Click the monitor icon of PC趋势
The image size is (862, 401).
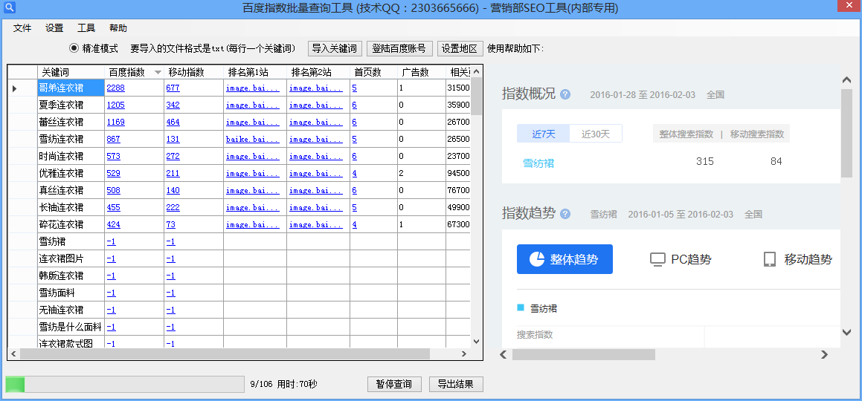click(657, 259)
